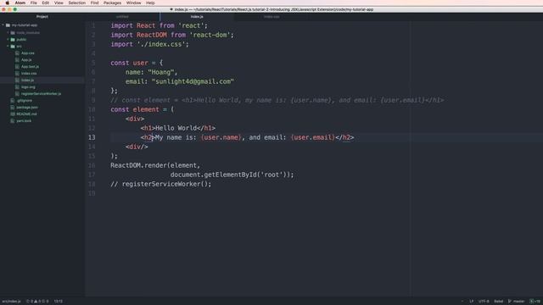Screen dimensions: 543x305
Task: Open the Atom application menu
Action: (20, 3)
